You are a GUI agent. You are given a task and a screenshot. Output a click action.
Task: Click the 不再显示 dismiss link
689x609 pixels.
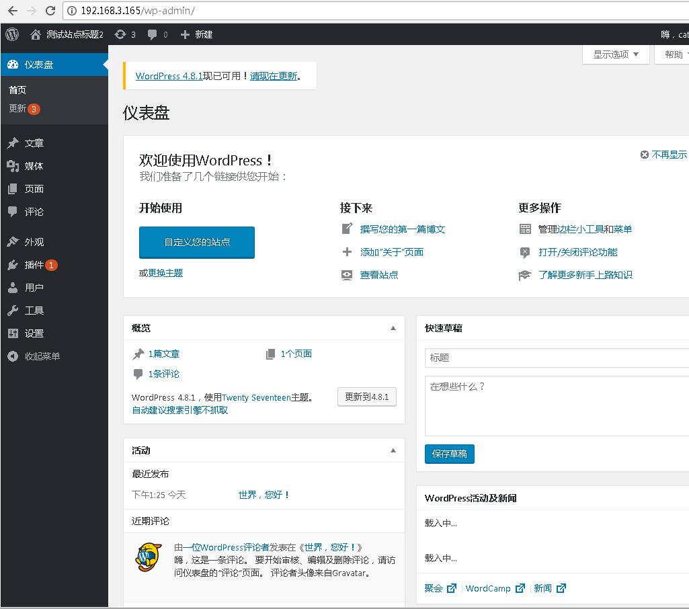coord(669,155)
